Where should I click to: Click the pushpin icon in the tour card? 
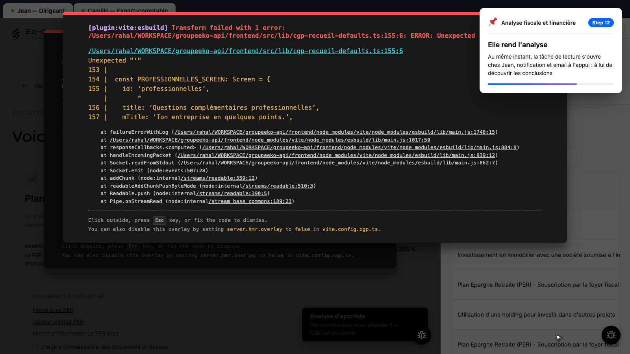coord(493,22)
